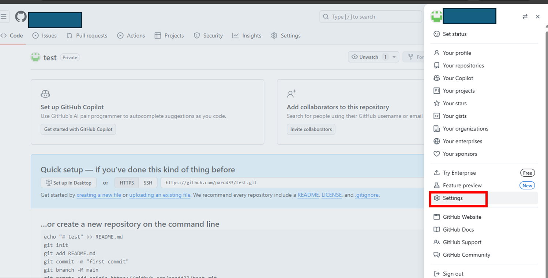Open Feature preview menu entry
548x278 pixels.
(484, 185)
